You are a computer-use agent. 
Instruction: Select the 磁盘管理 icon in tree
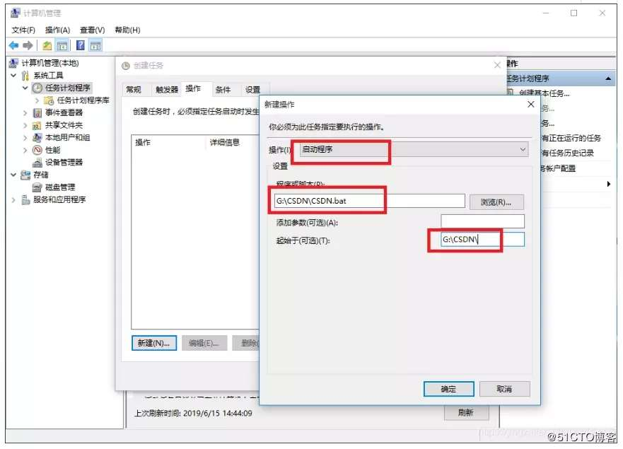pyautogui.click(x=37, y=187)
